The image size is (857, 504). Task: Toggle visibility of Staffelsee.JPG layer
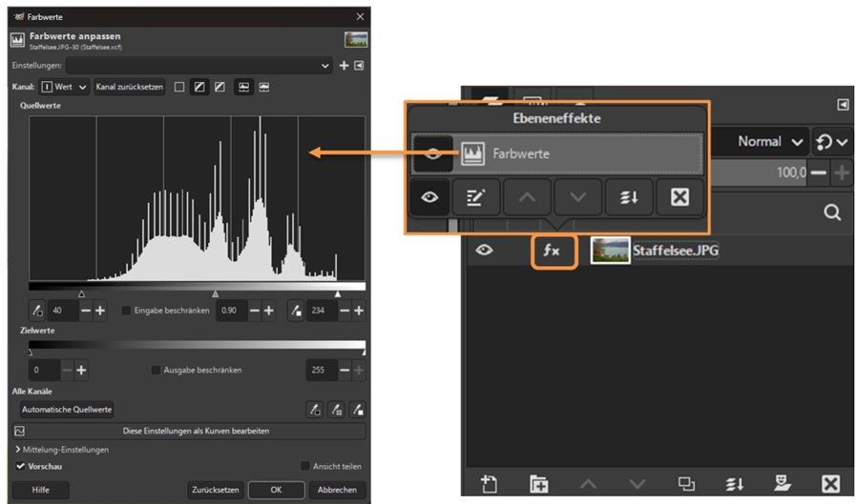[485, 252]
